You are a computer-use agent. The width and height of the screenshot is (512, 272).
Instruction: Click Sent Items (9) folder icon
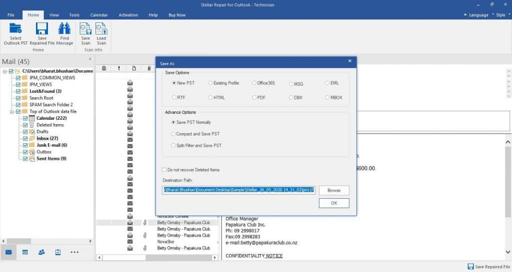[x=31, y=159]
